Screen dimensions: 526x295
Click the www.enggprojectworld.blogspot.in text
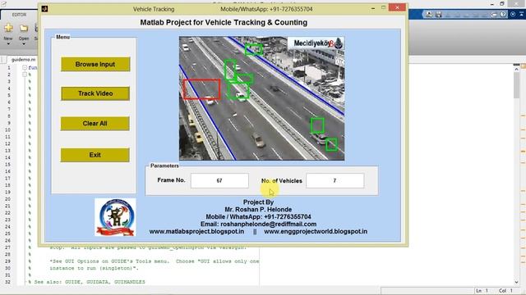click(316, 231)
